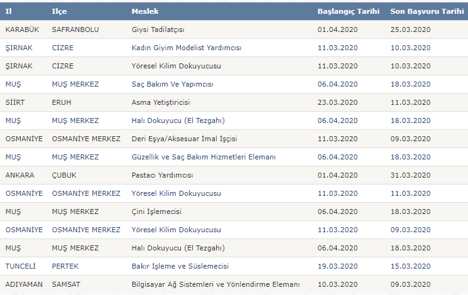Open Giysi Tadilatçısı row in Safranbolu
This screenshot has height=295, width=468.
click(158, 29)
